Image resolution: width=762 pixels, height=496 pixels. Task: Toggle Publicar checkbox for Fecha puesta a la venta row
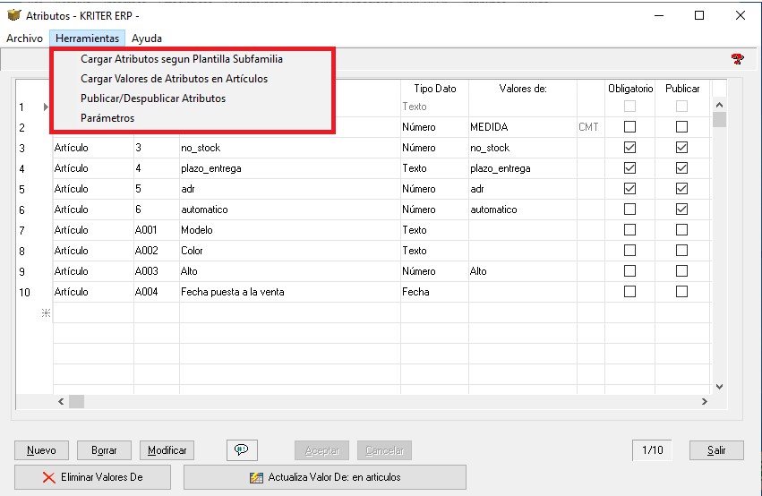tap(681, 292)
